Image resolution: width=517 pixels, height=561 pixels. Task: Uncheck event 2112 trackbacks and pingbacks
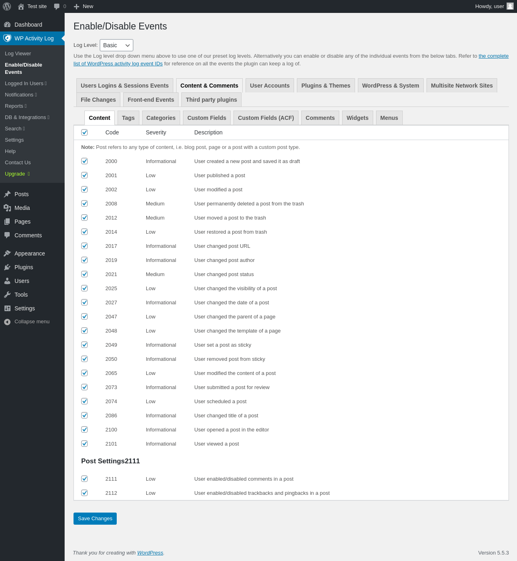point(84,493)
